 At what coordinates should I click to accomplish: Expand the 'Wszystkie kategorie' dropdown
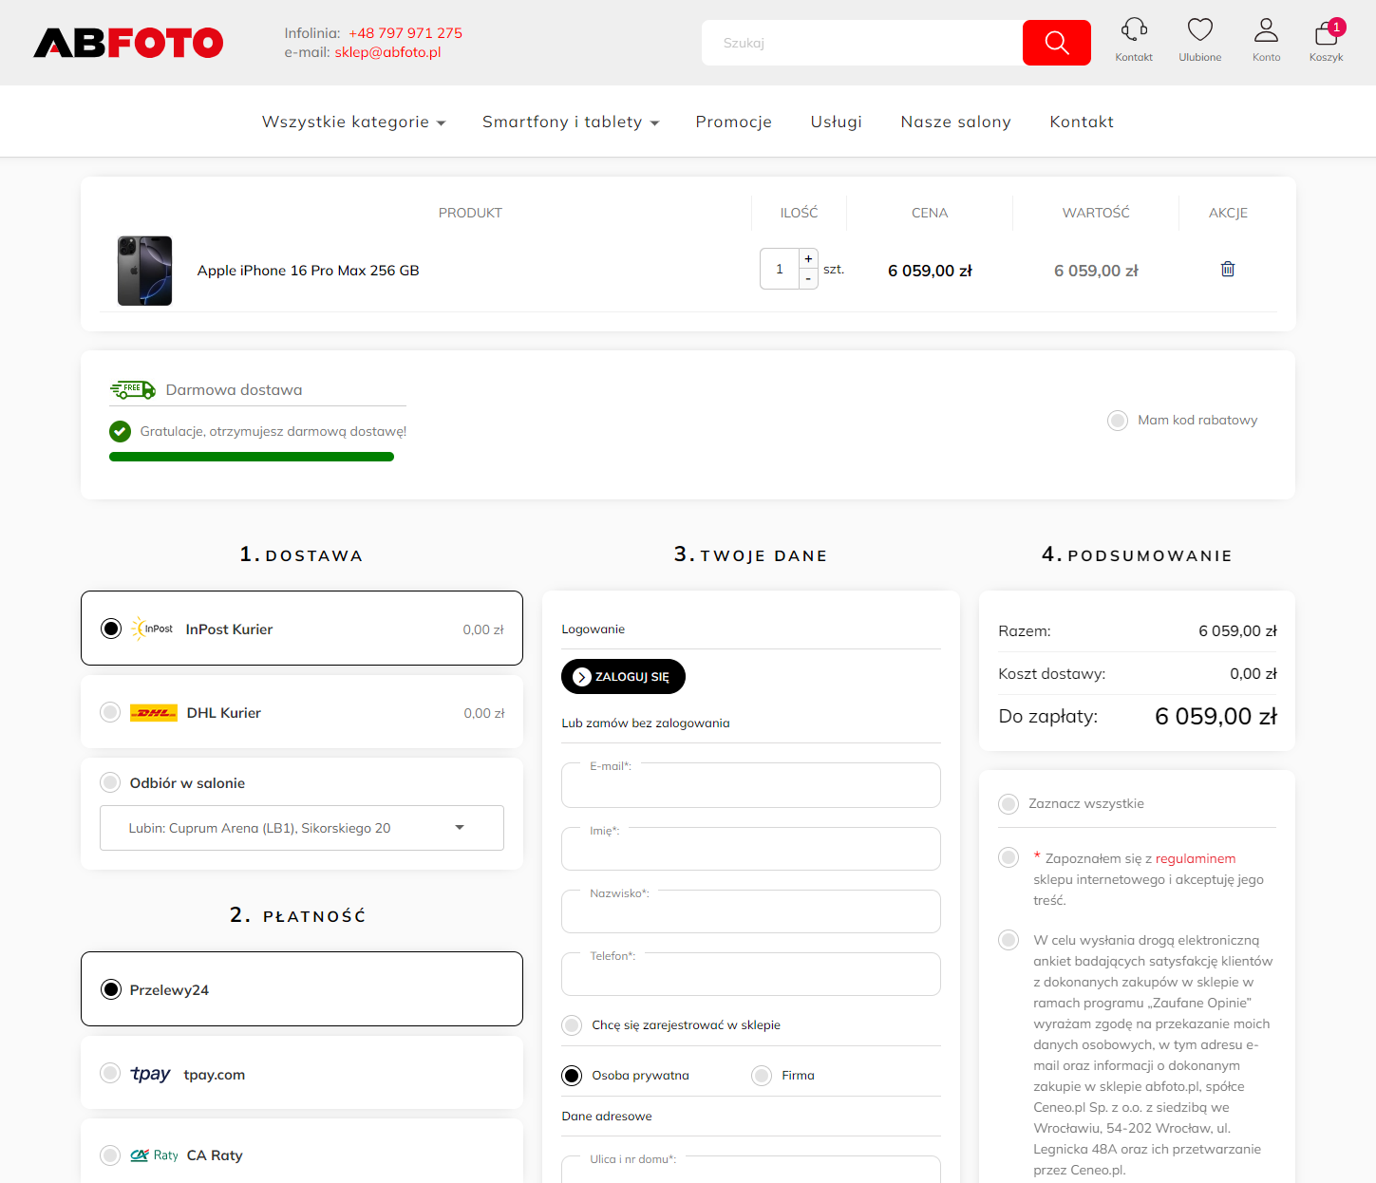[x=352, y=122]
